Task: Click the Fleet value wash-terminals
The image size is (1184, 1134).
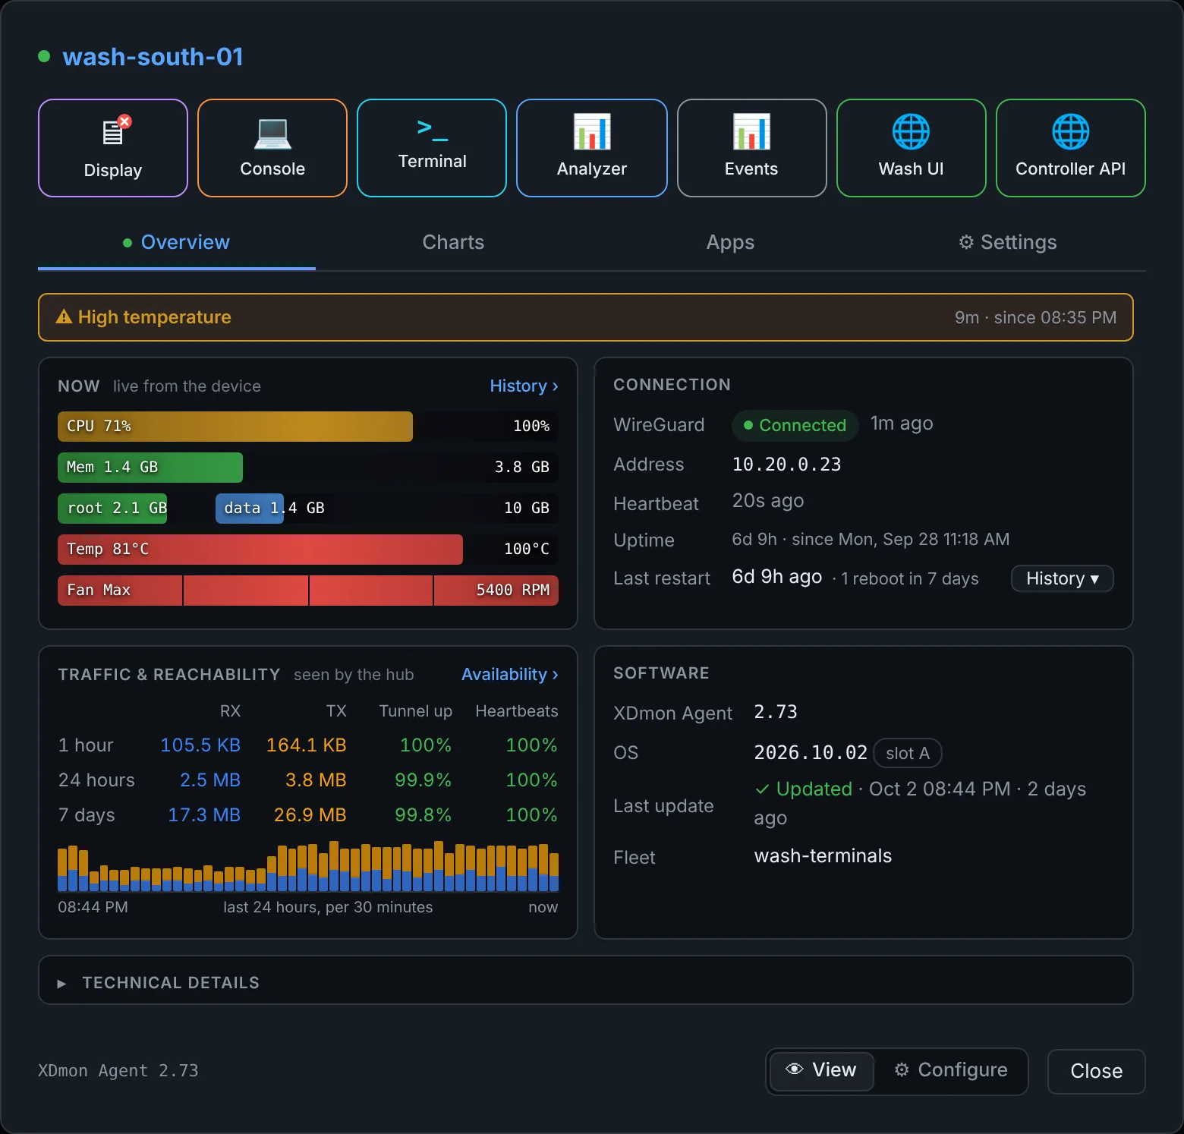Action: pyautogui.click(x=823, y=855)
